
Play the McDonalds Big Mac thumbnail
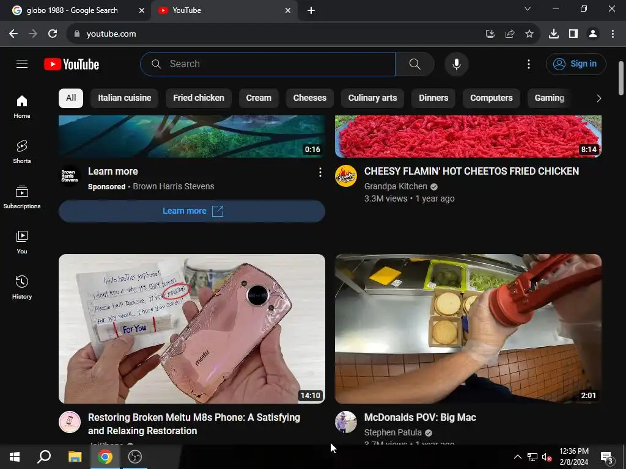468,329
